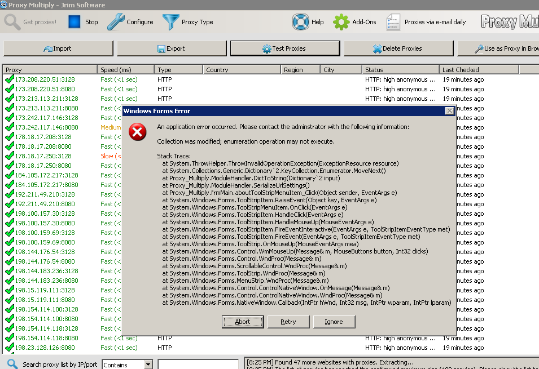539x369 pixels.
Task: Open Configure via the wrench icon
Action: click(116, 22)
